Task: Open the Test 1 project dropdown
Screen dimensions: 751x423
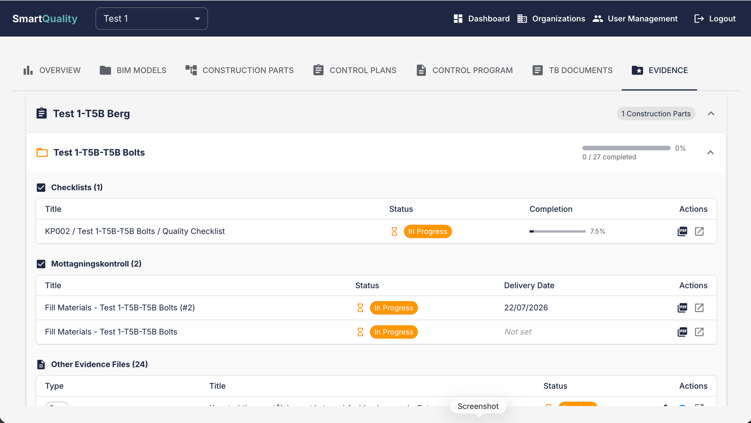Action: pyautogui.click(x=152, y=19)
